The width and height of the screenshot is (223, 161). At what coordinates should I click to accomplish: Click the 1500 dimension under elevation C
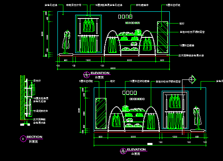pos(88,60)
